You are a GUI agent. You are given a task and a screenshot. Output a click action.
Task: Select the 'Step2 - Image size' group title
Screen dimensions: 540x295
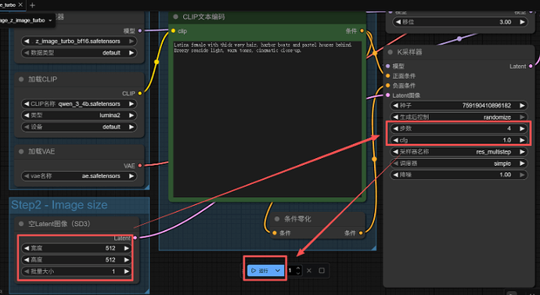pyautogui.click(x=59, y=205)
